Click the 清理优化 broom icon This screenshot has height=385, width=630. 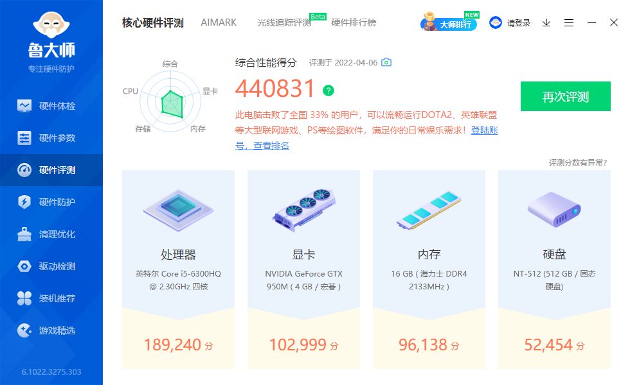tap(24, 234)
